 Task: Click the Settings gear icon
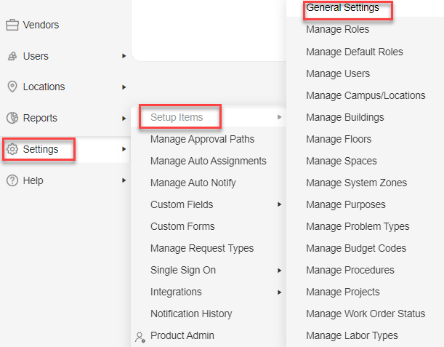point(12,149)
